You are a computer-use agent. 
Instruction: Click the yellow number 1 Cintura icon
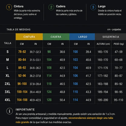(9, 7)
